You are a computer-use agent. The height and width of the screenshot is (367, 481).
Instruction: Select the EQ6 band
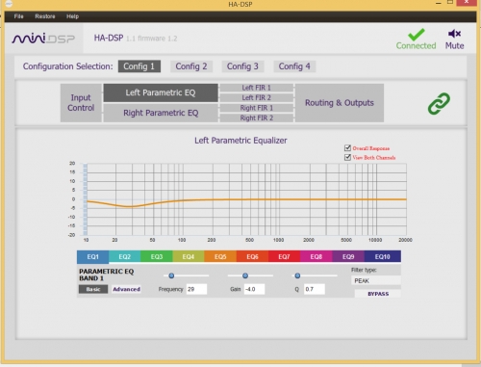[252, 257]
